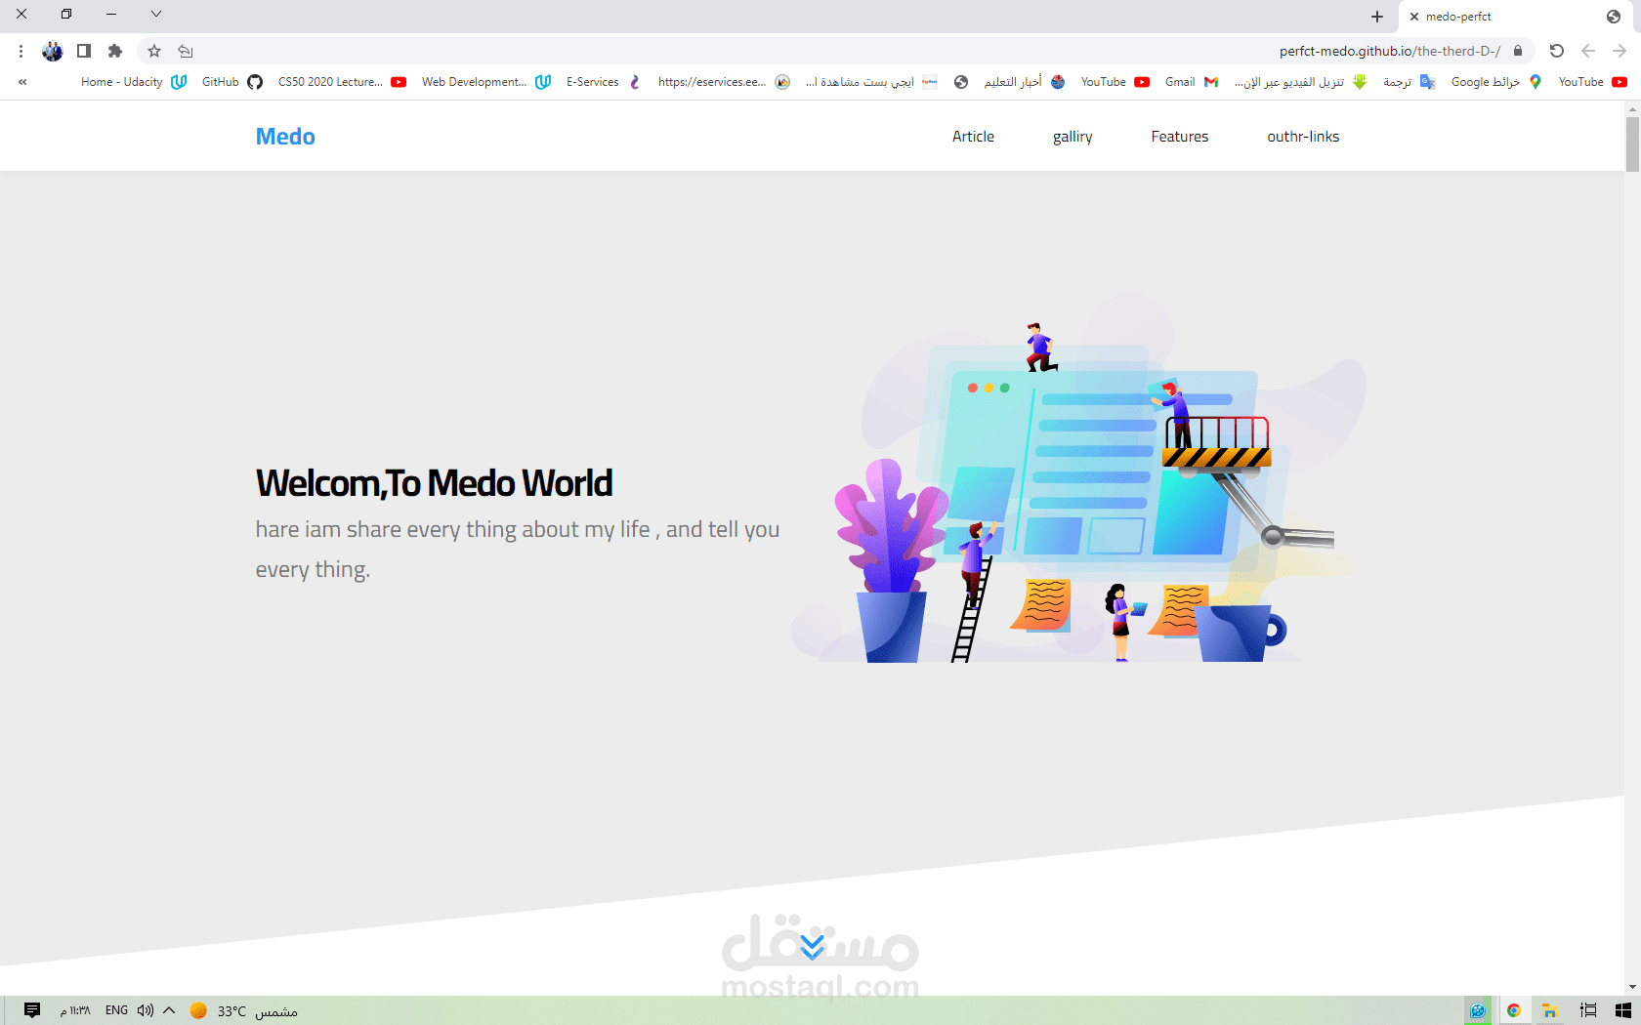The width and height of the screenshot is (1641, 1025).
Task: Click the new tab plus button
Action: click(1377, 16)
